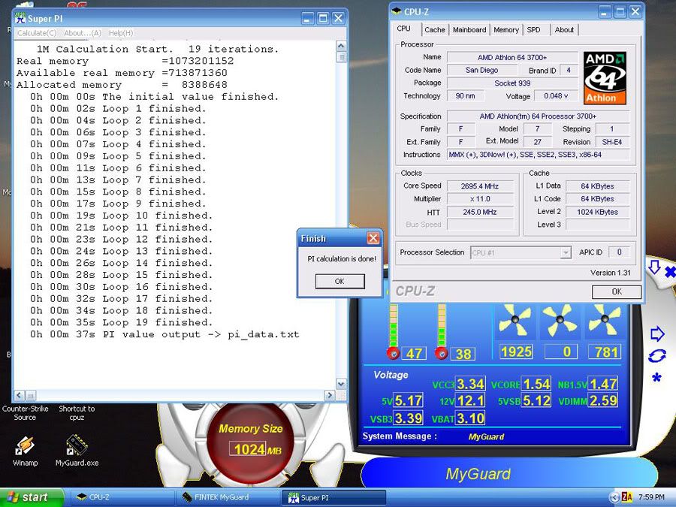Click the taskbar clock showing 7:59 PM
Viewport: 676px width, 507px height.
651,497
